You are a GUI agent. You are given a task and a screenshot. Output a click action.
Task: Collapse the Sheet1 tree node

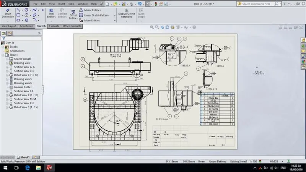pos(3,55)
